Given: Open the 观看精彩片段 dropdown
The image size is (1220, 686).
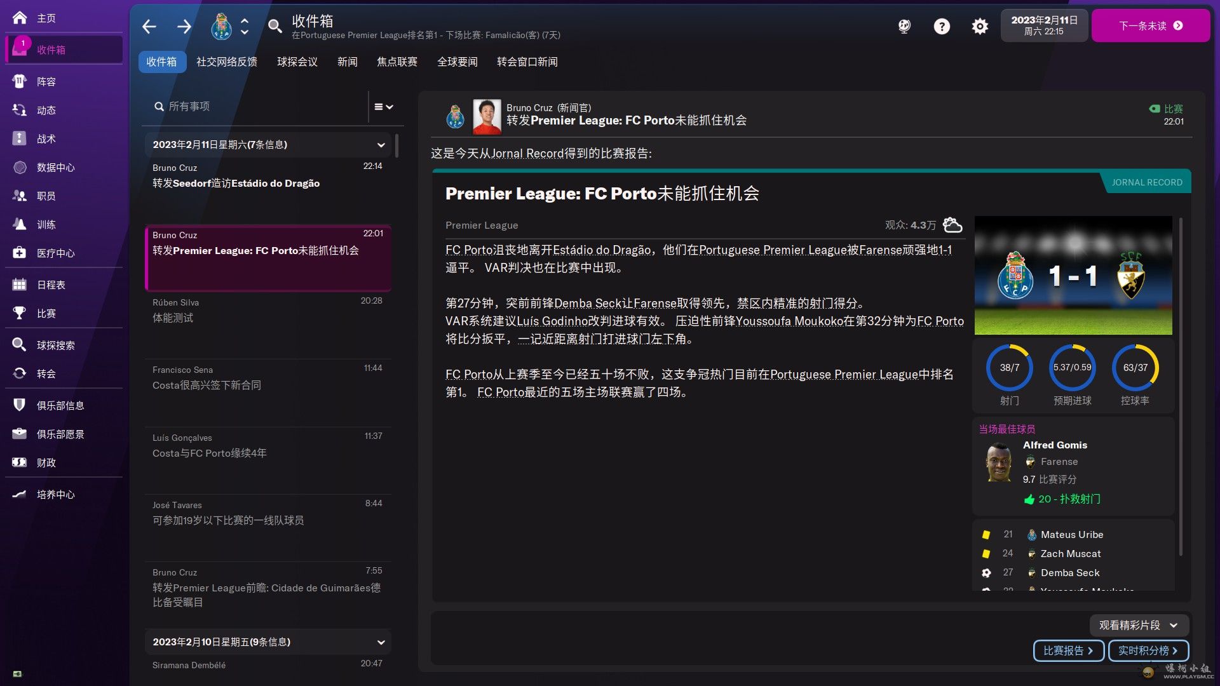Looking at the screenshot, I should (x=1139, y=625).
